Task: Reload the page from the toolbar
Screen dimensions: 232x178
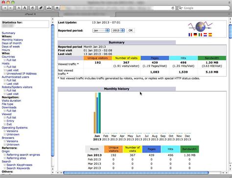Action: click(33, 8)
